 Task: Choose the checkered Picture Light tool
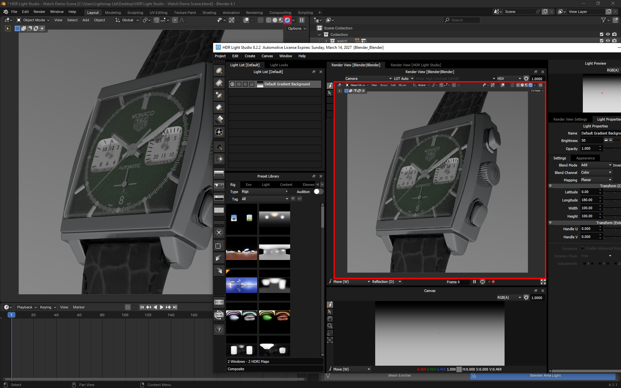(x=219, y=132)
